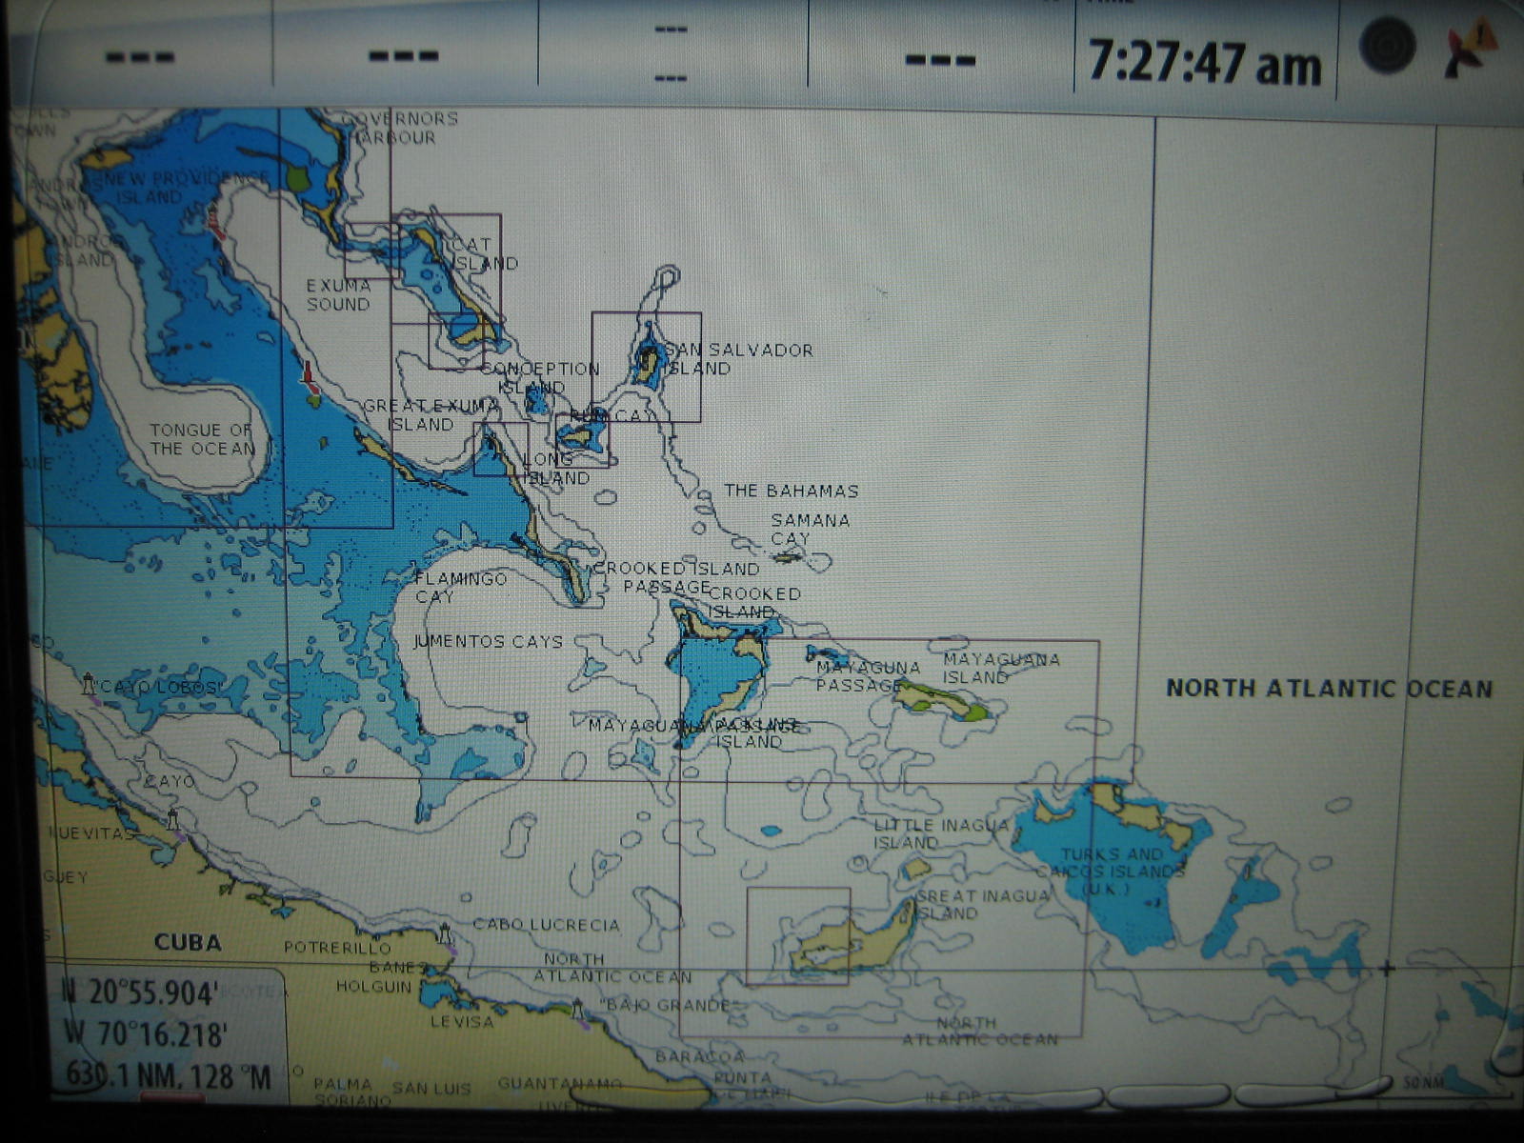Viewport: 1524px width, 1143px height.
Task: Tap the red marker near New Providence Island
Action: point(215,222)
